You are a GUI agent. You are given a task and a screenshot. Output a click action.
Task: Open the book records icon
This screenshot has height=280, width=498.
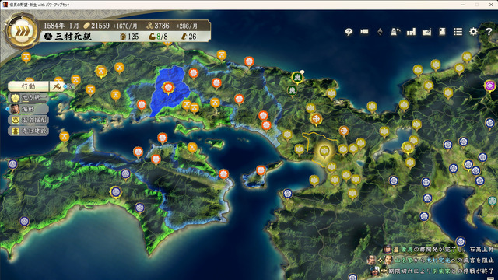[x=442, y=32]
